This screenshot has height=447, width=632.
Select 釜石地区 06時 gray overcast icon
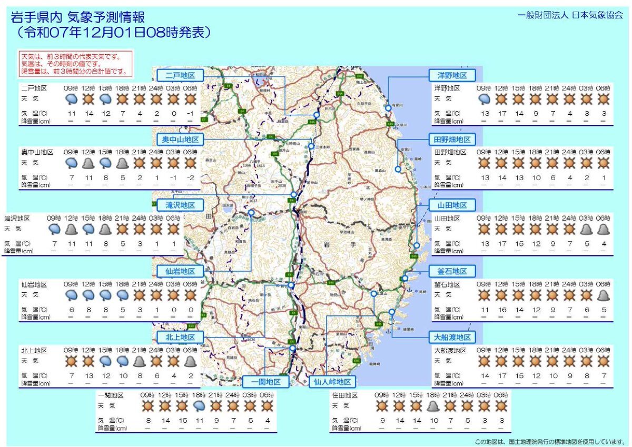(604, 295)
